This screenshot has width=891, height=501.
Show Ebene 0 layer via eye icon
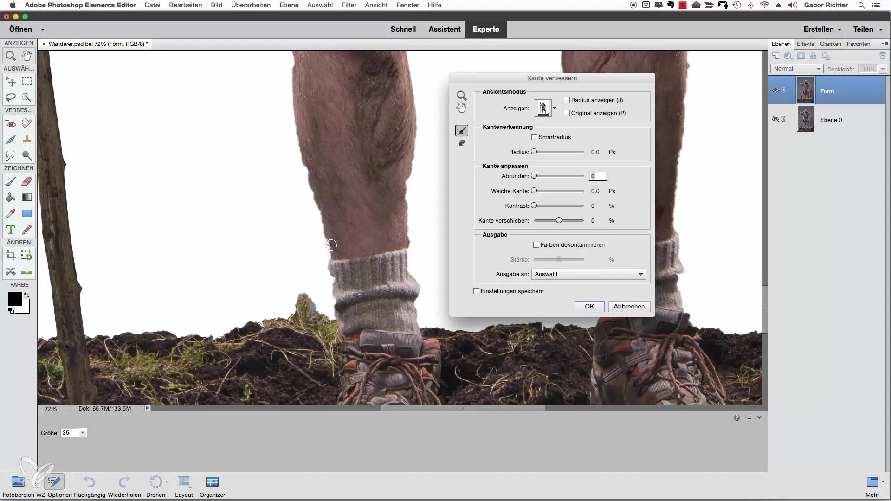(775, 119)
